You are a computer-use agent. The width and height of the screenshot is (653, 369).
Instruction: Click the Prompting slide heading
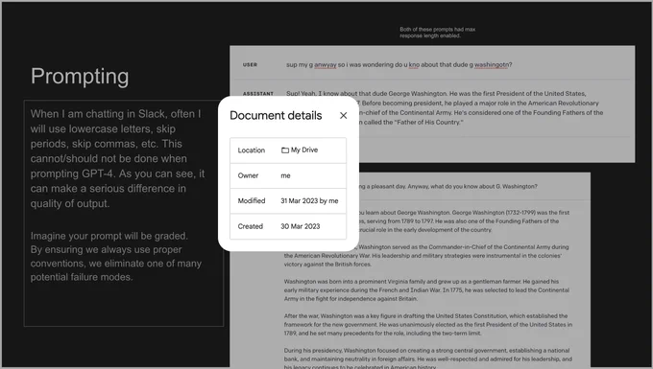point(80,77)
